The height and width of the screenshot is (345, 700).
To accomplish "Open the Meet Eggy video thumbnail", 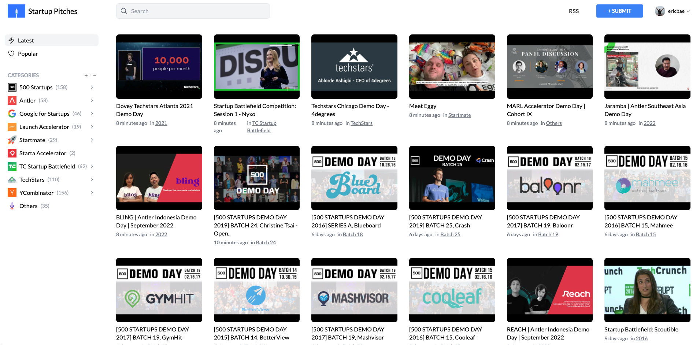I will pyautogui.click(x=452, y=67).
